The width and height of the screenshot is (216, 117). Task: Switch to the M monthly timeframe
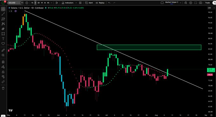tap(45, 3)
